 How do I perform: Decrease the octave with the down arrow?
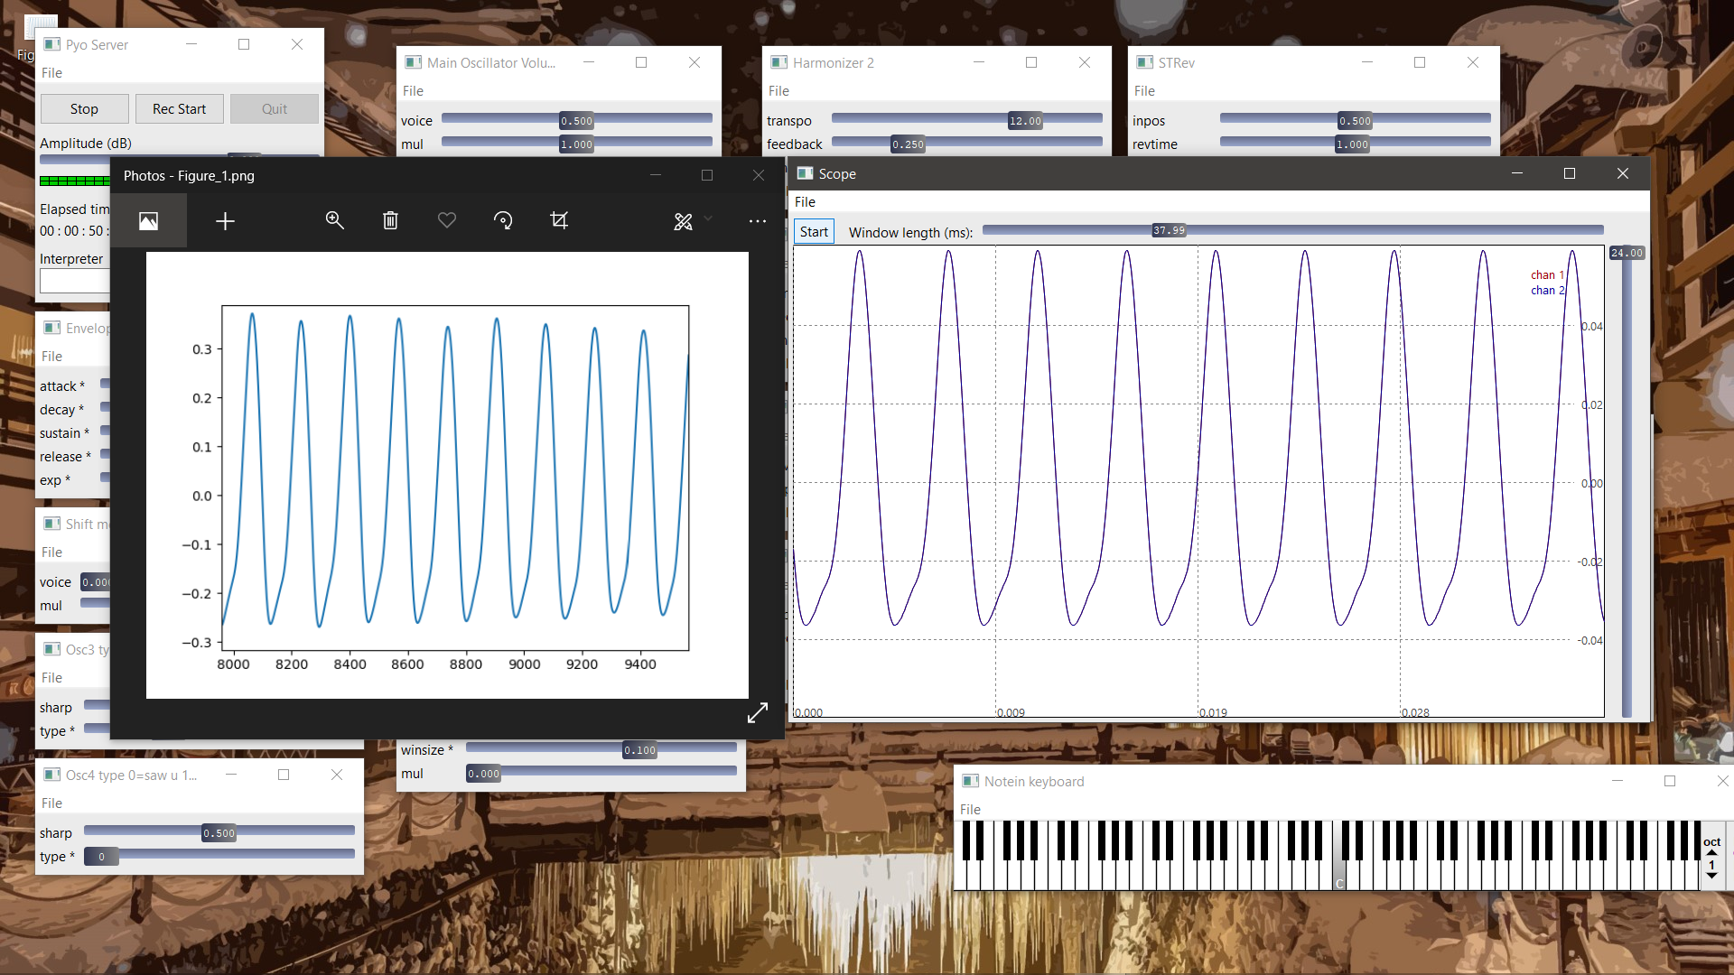1711,876
